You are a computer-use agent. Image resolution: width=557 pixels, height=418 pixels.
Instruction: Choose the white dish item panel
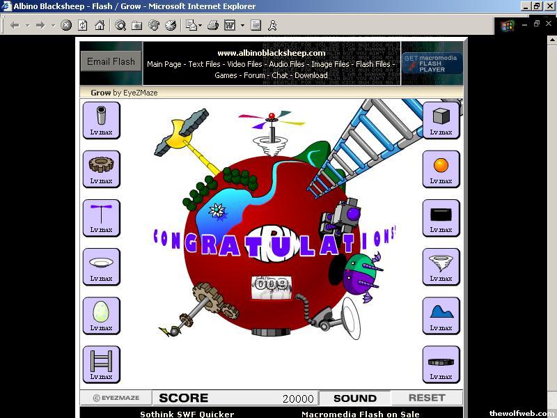pyautogui.click(x=101, y=267)
